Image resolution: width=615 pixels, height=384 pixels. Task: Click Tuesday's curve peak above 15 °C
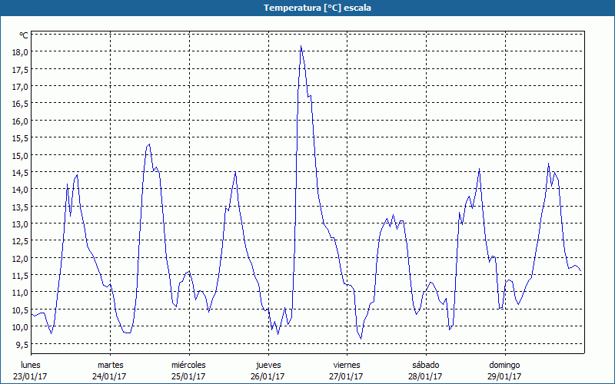[x=149, y=144]
